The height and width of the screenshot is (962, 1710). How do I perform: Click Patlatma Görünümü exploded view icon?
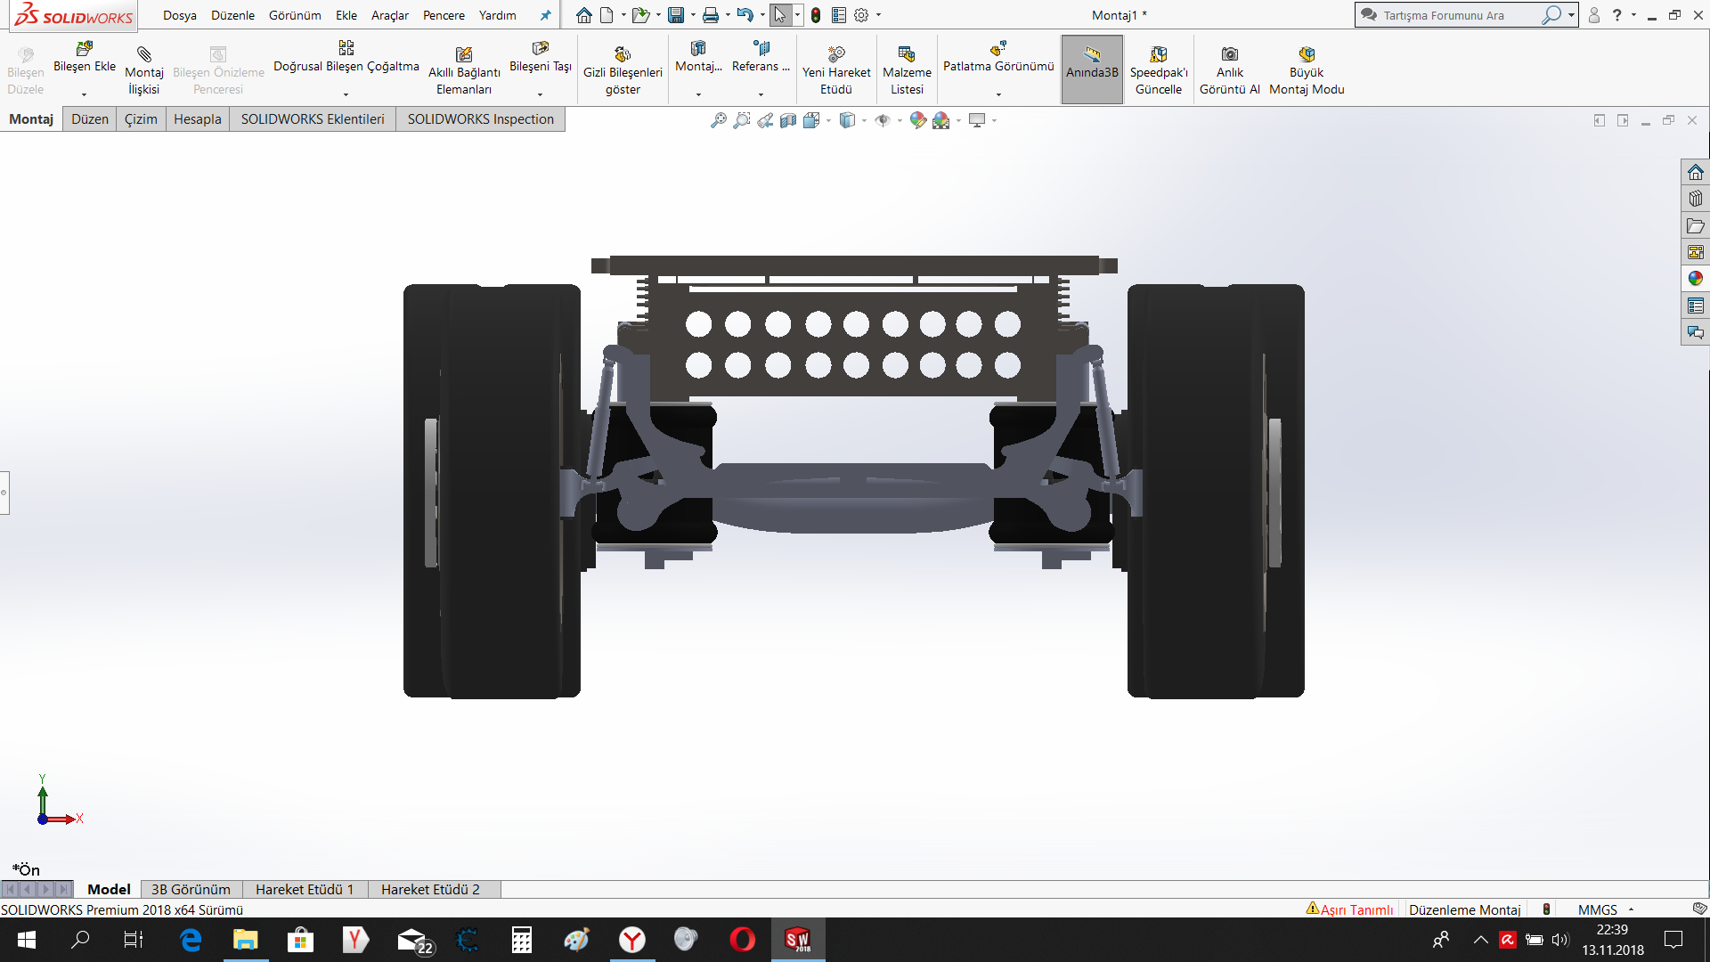998,48
